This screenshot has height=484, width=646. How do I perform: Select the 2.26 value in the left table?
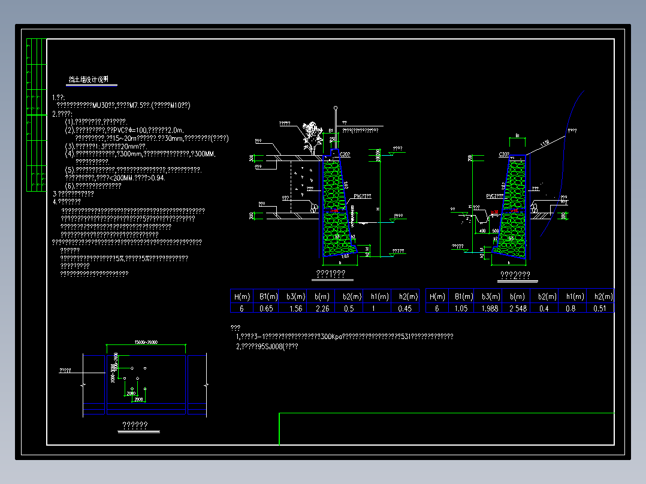click(x=322, y=308)
